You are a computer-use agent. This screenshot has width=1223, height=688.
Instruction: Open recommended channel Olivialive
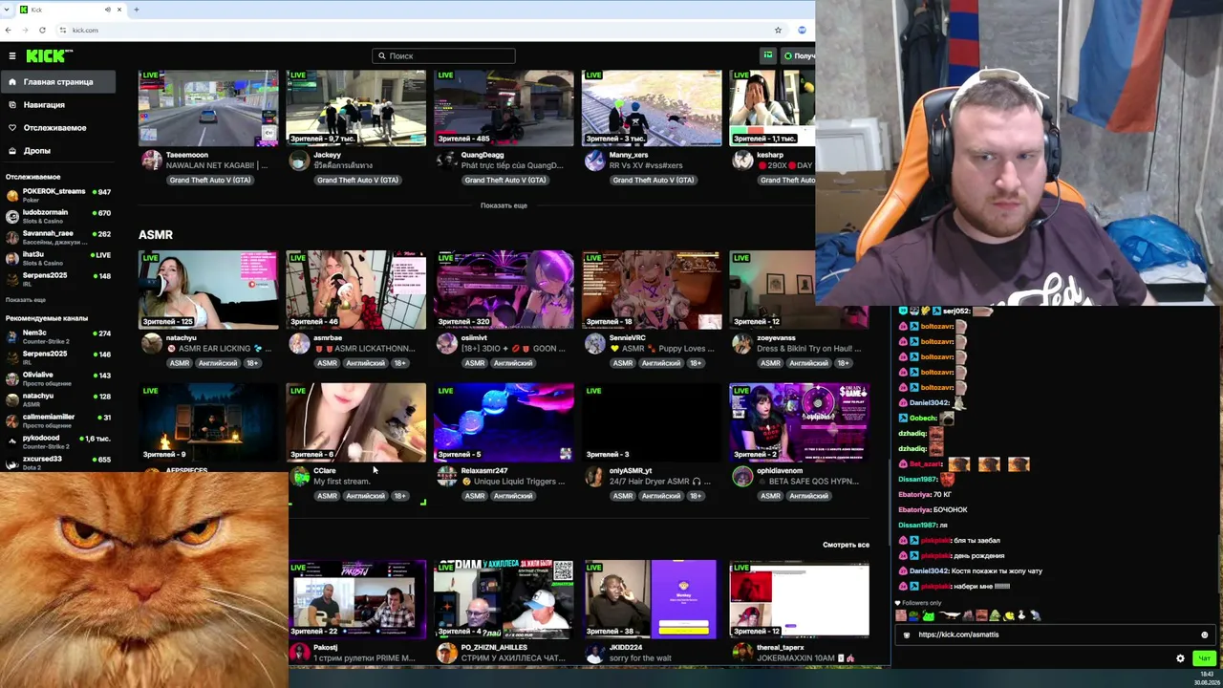coord(58,378)
